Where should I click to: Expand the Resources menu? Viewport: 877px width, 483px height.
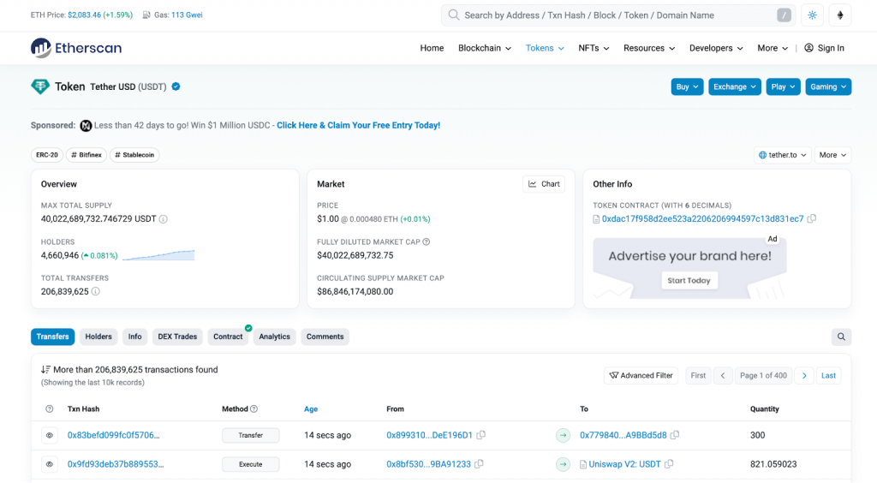[649, 48]
